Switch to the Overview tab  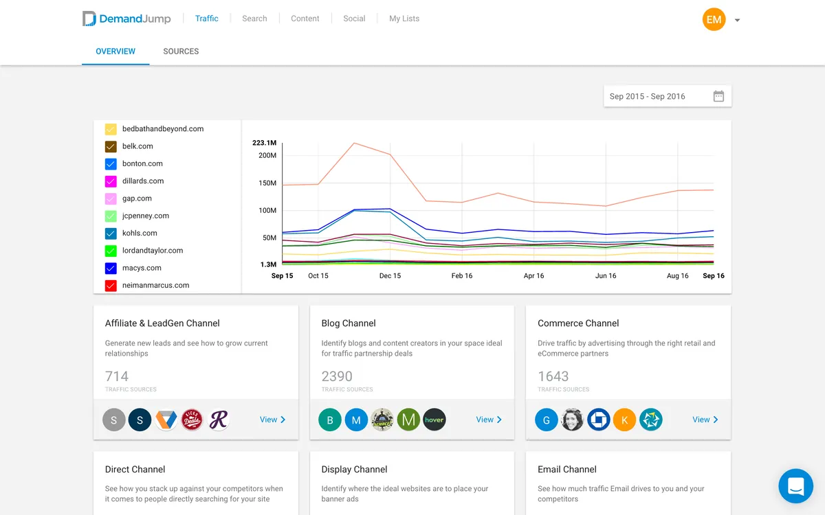coord(115,51)
